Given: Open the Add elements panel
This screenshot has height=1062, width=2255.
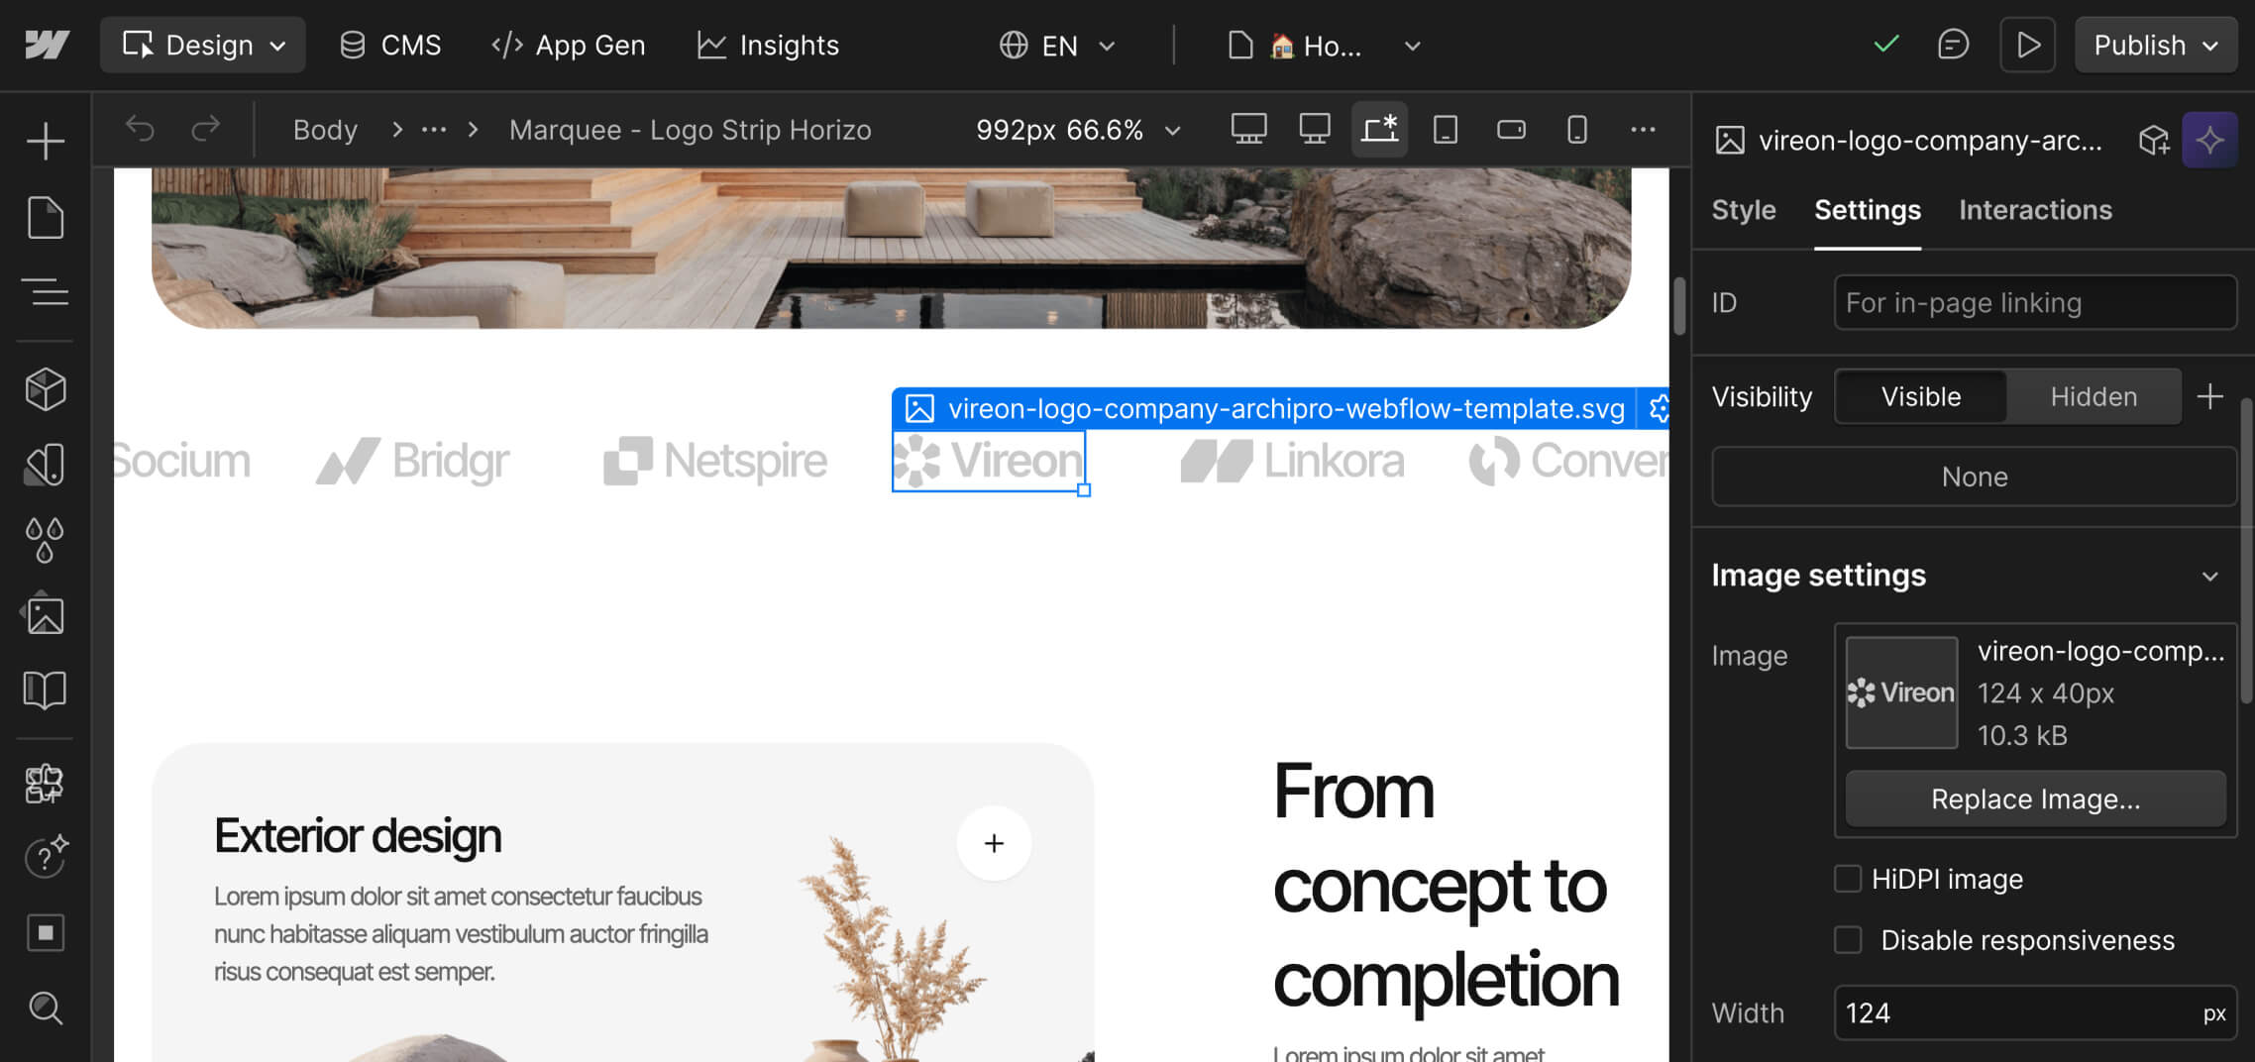Looking at the screenshot, I should (x=46, y=141).
